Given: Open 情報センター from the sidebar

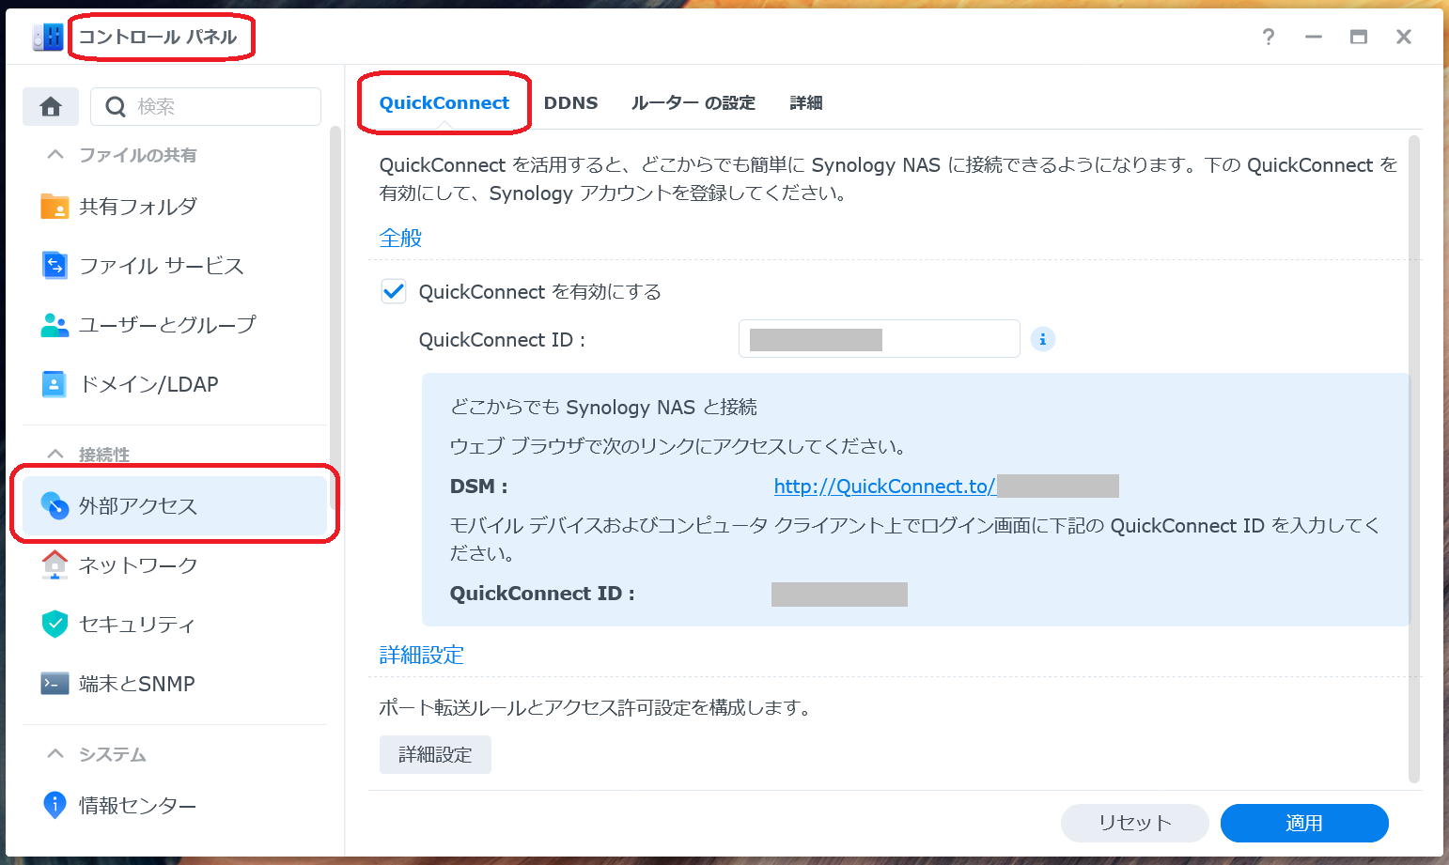Looking at the screenshot, I should tap(135, 805).
